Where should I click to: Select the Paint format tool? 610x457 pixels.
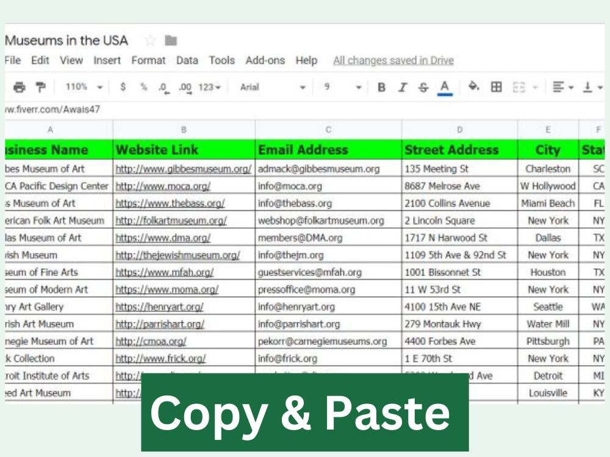pos(41,87)
